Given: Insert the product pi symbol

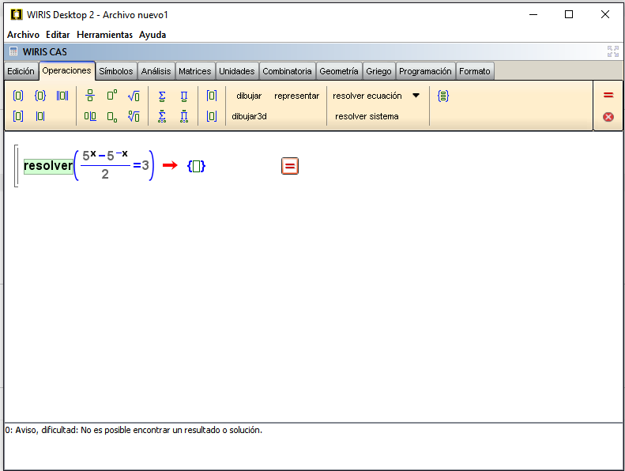Looking at the screenshot, I should [x=184, y=96].
